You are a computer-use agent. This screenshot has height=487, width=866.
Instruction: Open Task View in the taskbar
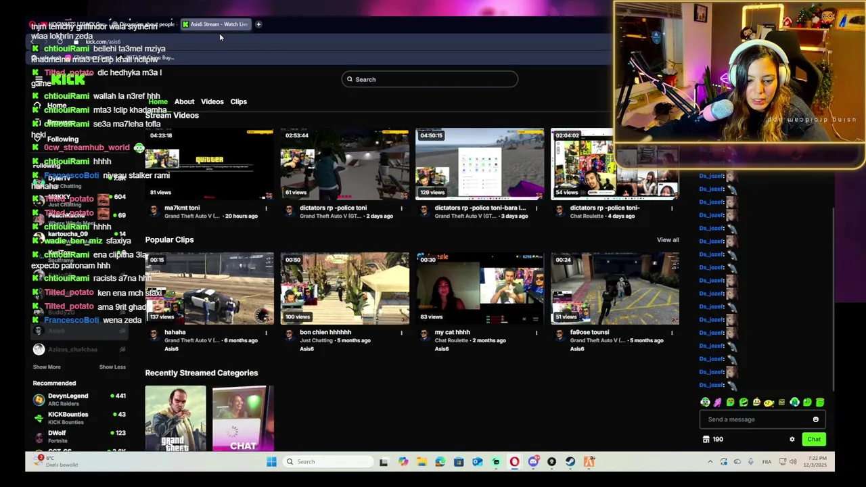384,462
